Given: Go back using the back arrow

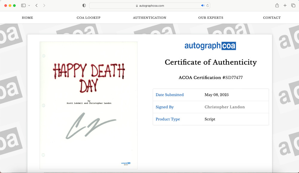Looking at the screenshot, I should pyautogui.click(x=36, y=6).
